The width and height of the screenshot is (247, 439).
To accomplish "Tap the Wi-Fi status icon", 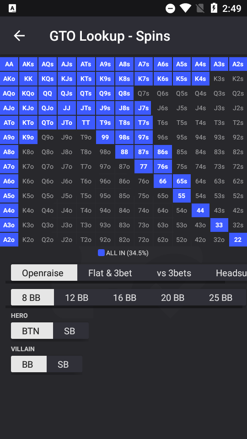I will click(x=185, y=8).
